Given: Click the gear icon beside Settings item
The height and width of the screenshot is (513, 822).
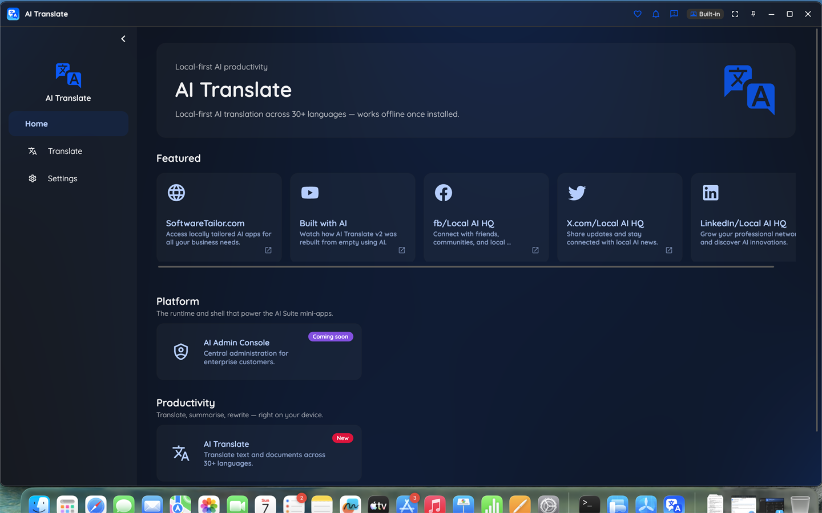Looking at the screenshot, I should [33, 178].
